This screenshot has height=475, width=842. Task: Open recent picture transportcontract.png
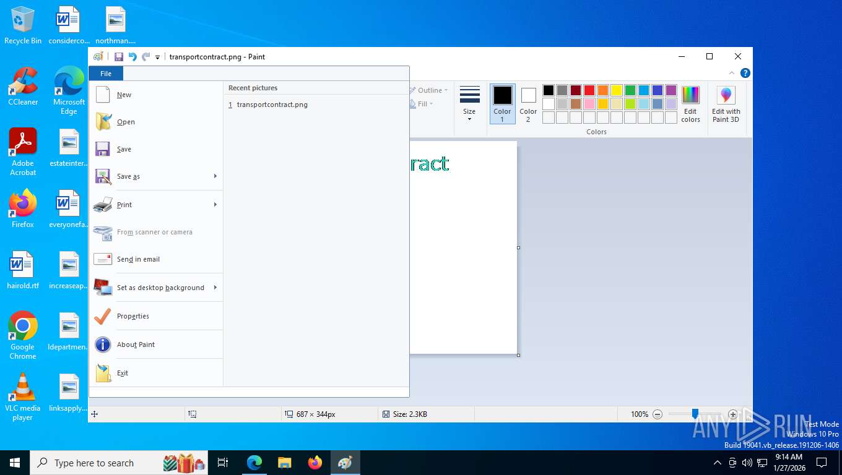point(316,105)
